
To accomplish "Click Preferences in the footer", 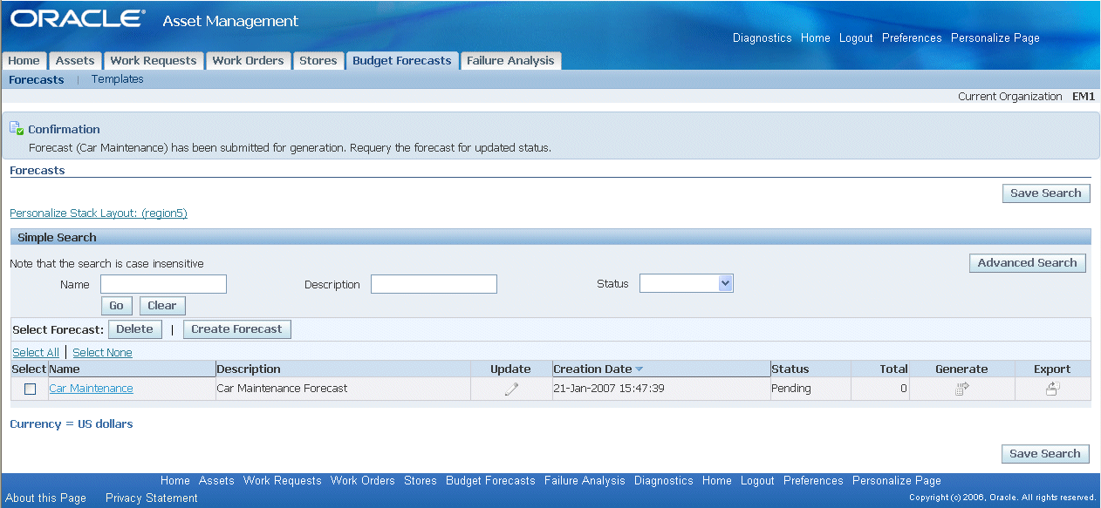I will point(813,481).
